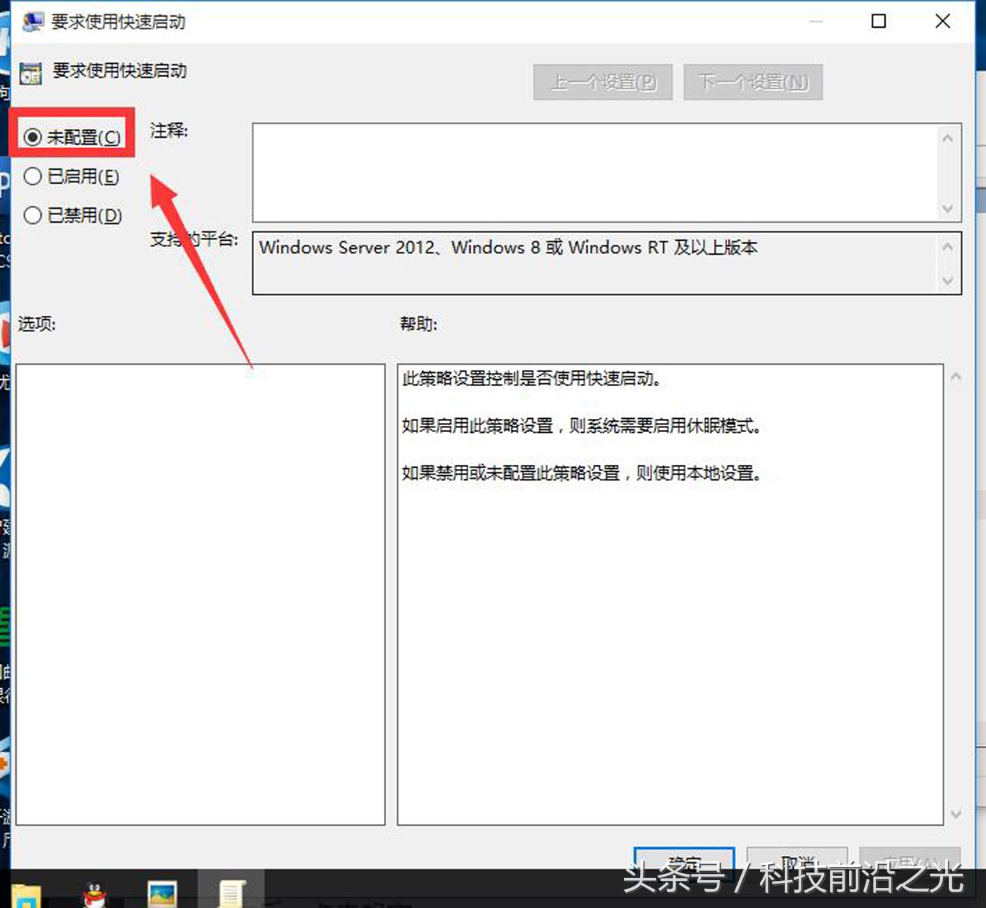Click the 下一个设置(N) button
986x908 pixels.
coord(752,81)
